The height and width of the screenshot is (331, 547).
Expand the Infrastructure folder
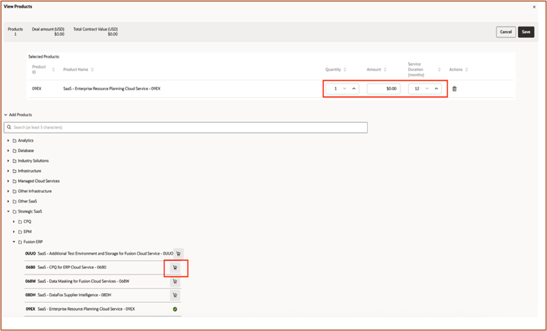8,171
